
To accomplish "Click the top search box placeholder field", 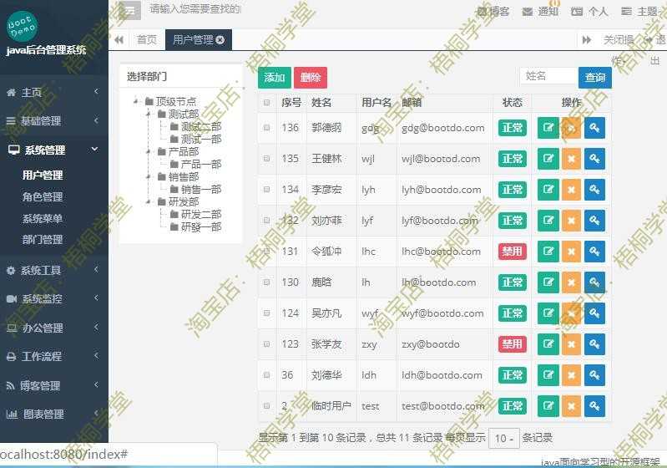I will 195,9.
